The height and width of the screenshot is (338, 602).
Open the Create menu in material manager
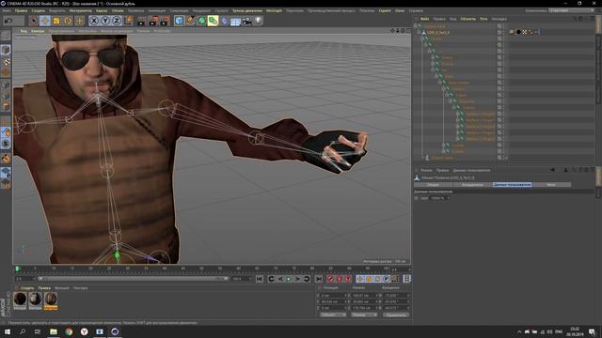(x=27, y=288)
